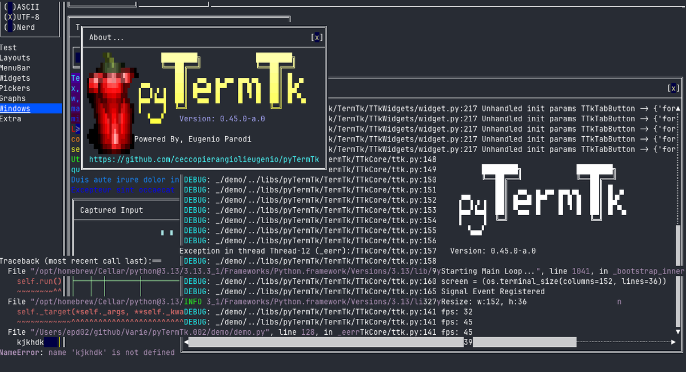Click 'Duis aute irure dolor in' blue text

pos(125,180)
